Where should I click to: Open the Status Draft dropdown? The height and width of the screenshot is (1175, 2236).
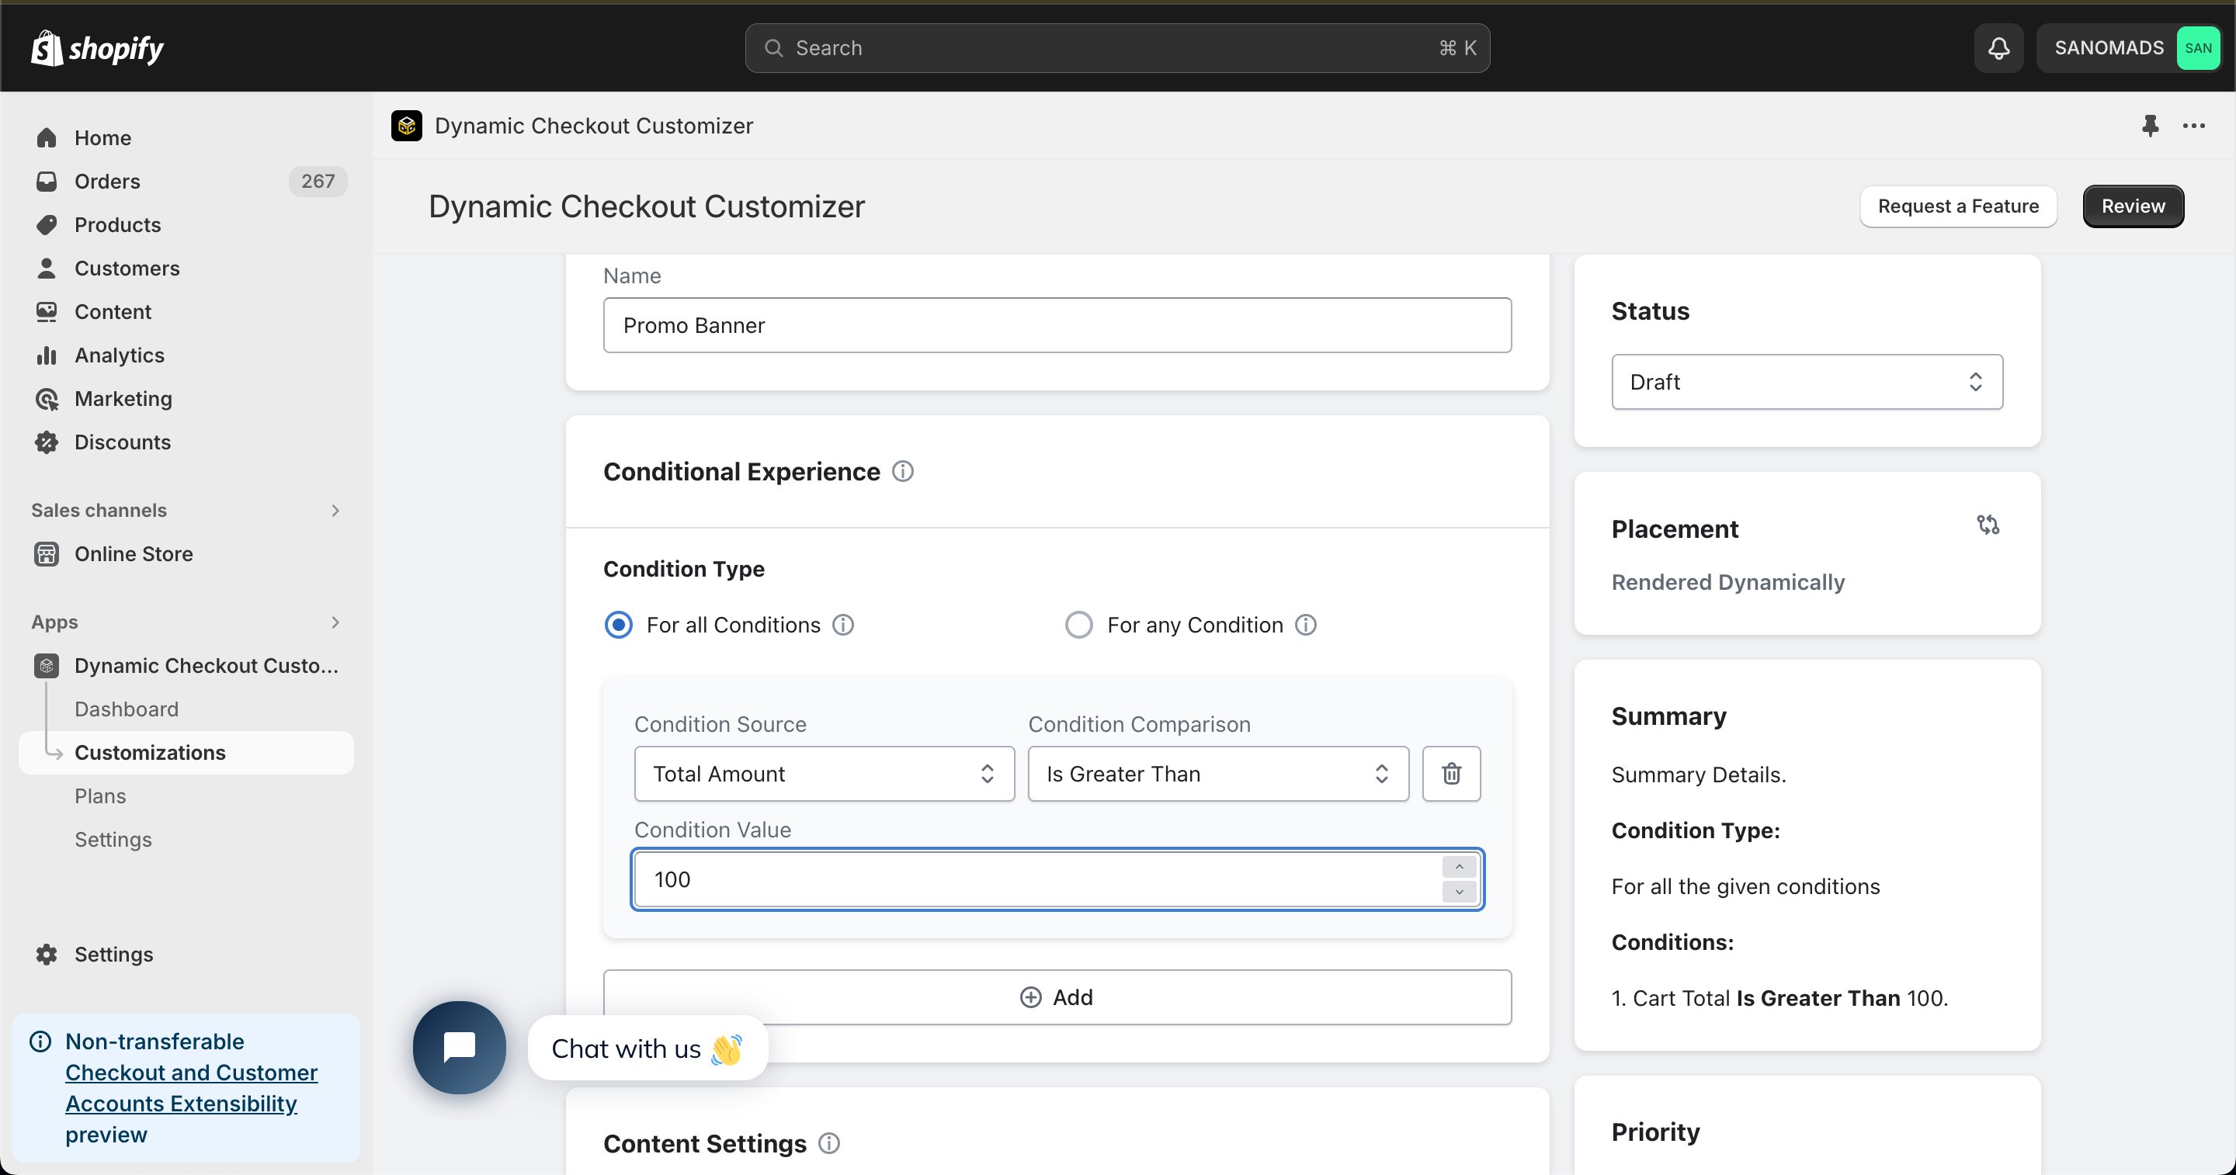pyautogui.click(x=1807, y=382)
